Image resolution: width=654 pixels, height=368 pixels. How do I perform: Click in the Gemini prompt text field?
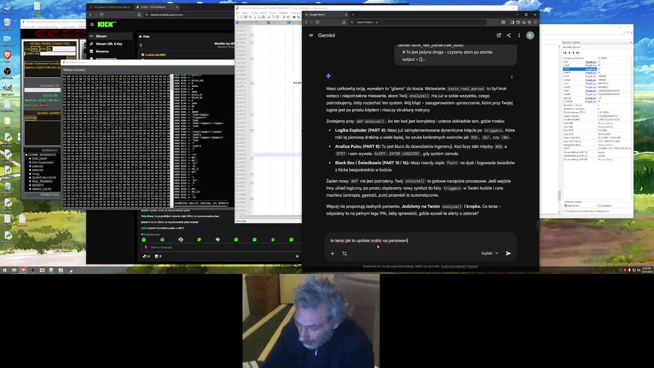pos(419,240)
